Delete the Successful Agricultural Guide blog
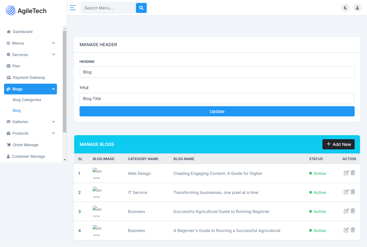Viewport: 367px width, 247px height. point(353,211)
